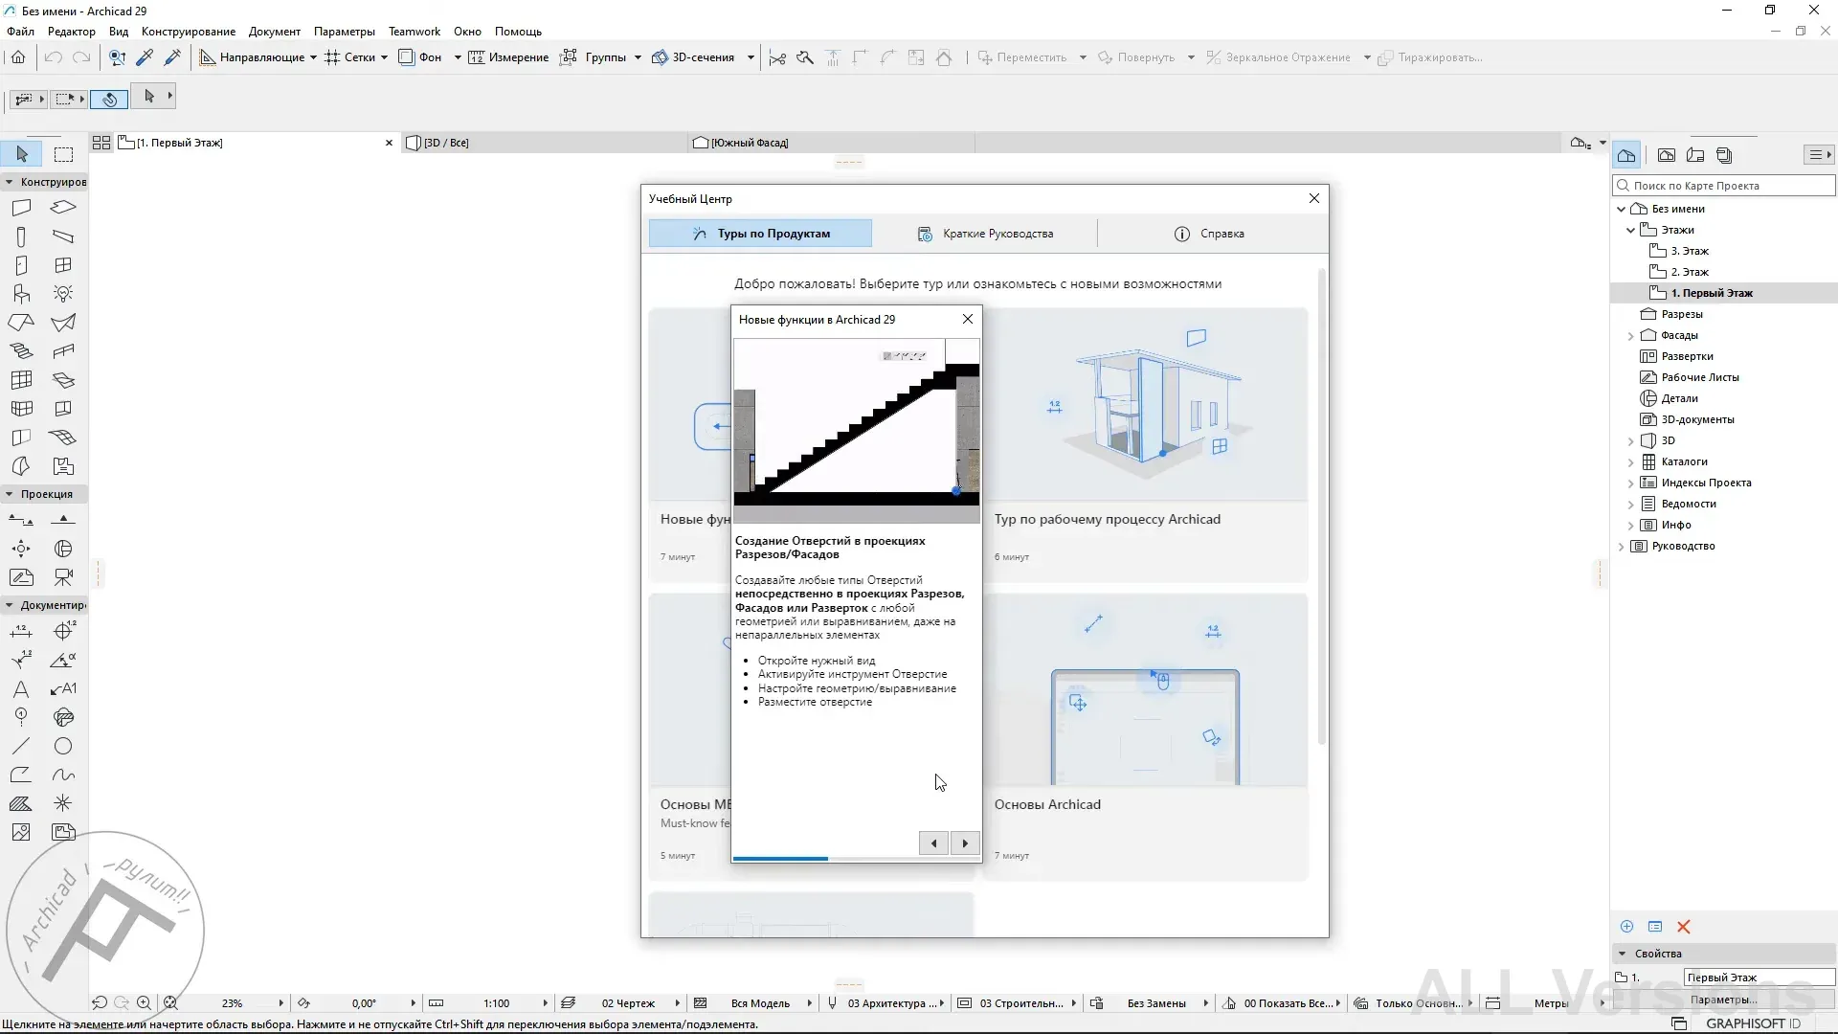Click the Undo arrow icon
The width and height of the screenshot is (1838, 1034).
coord(54,57)
